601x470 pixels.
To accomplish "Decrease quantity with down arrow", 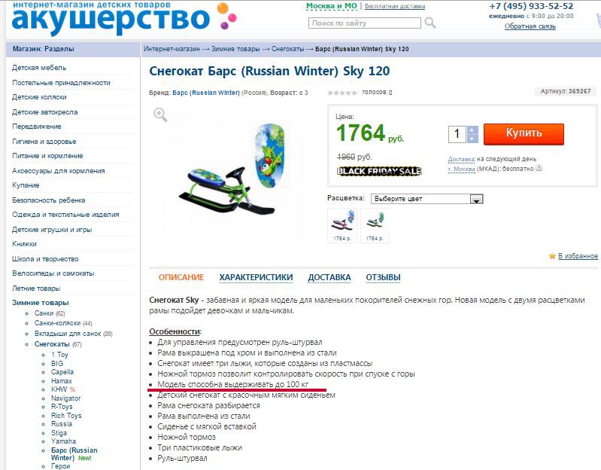I will (472, 139).
